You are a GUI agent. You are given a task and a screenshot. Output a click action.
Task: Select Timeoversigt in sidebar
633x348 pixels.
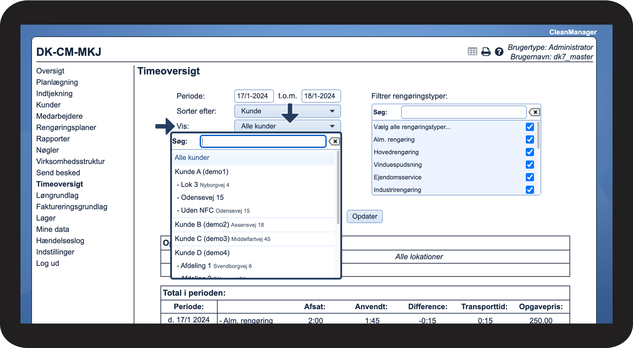[59, 184]
